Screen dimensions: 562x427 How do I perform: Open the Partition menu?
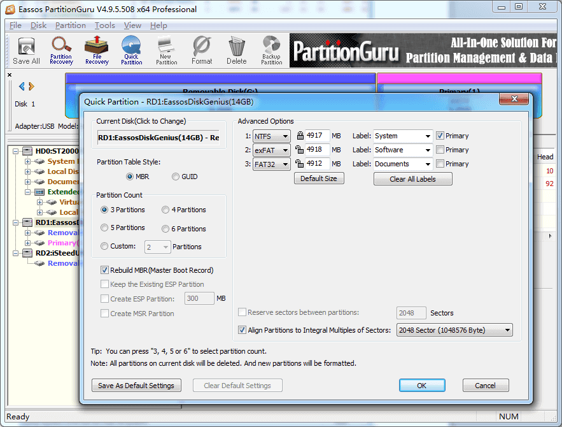(70, 25)
